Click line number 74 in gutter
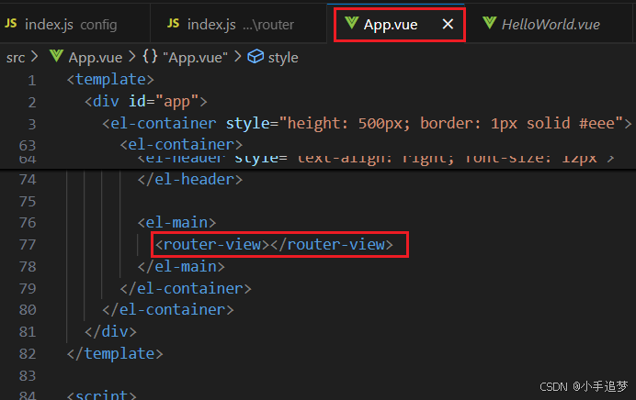This screenshot has width=636, height=400. (28, 179)
